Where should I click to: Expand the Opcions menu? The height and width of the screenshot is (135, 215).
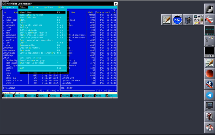coord(48,7)
